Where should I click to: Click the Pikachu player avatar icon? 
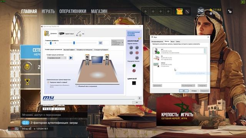tap(180, 11)
